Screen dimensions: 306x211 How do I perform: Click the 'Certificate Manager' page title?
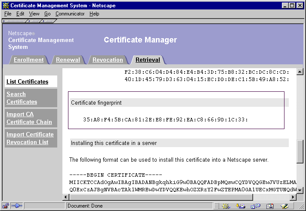tap(140, 40)
